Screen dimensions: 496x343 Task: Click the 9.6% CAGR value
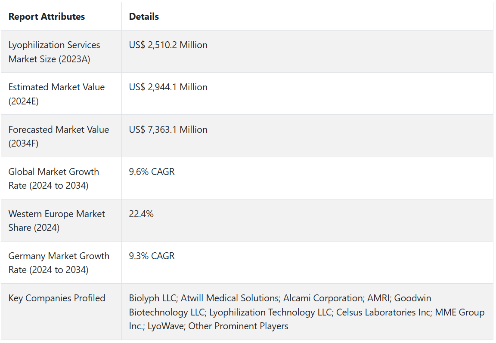click(152, 172)
